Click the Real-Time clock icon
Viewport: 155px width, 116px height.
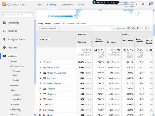4,48
